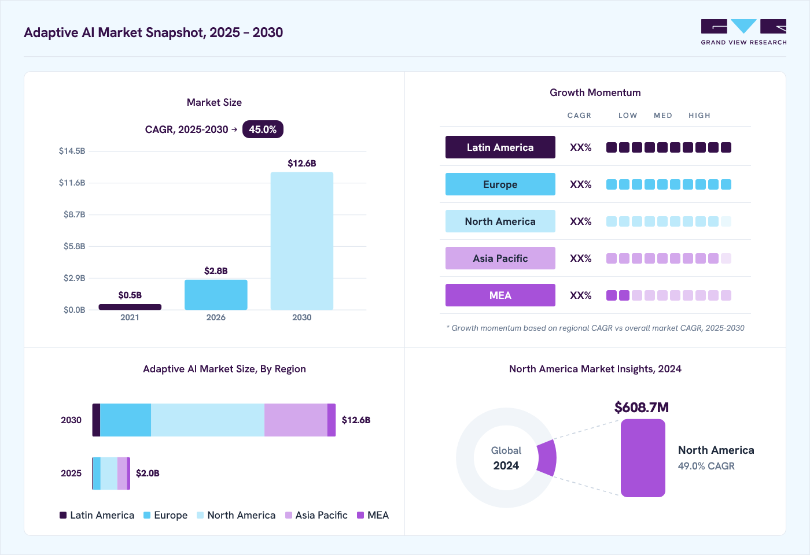
Task: Click the $608.7M value text
Action: [642, 408]
